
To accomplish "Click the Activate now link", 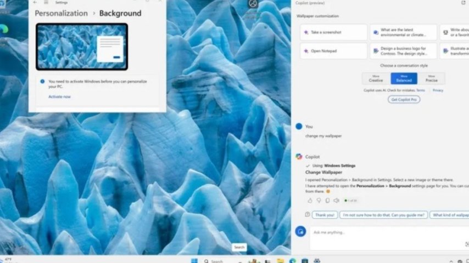I will [x=59, y=97].
